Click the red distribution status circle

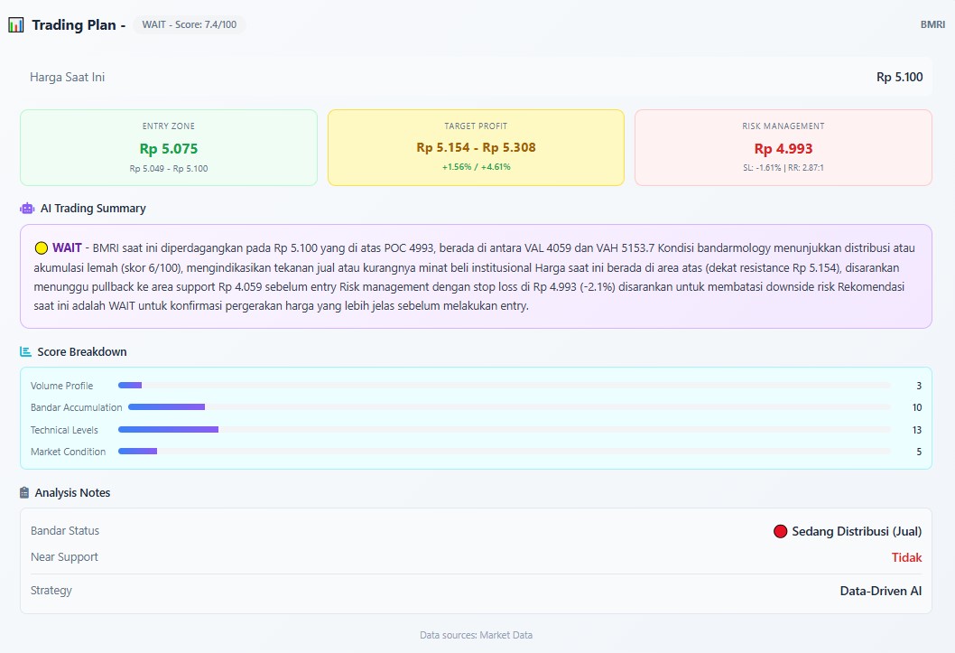[x=781, y=531]
